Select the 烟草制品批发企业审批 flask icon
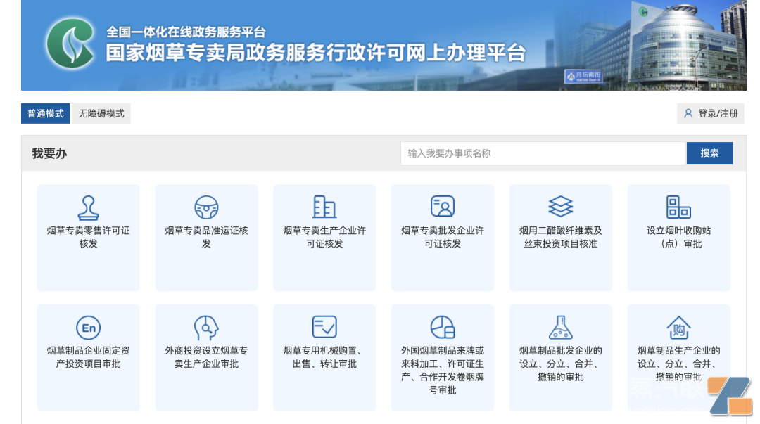 [x=561, y=328]
